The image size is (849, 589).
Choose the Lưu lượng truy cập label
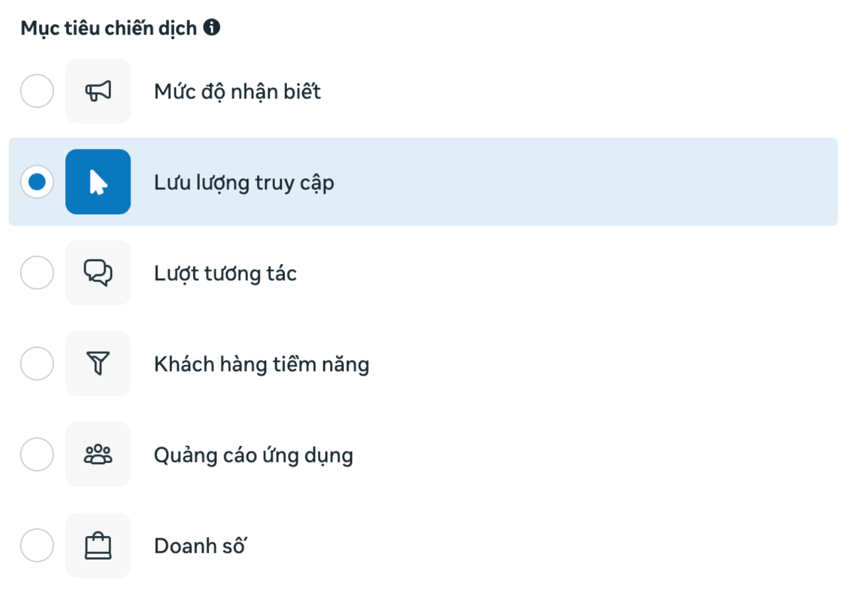pos(244,183)
